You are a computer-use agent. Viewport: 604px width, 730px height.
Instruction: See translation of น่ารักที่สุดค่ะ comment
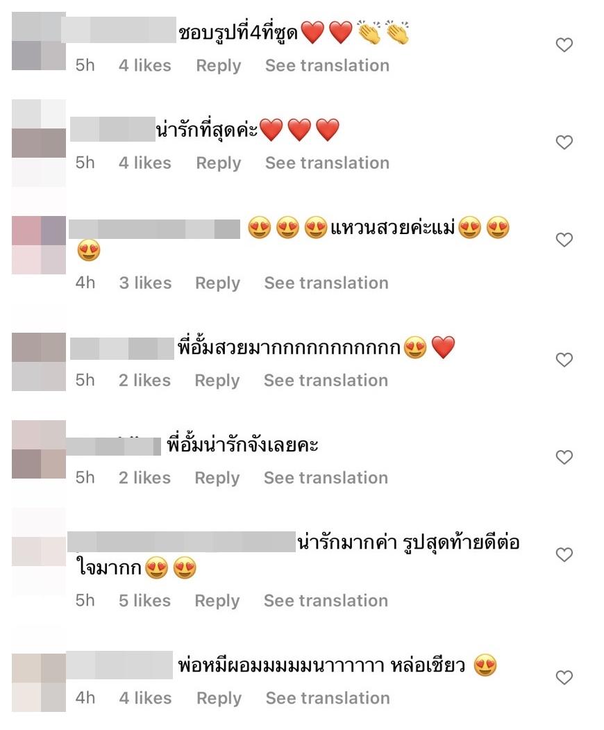(x=327, y=163)
